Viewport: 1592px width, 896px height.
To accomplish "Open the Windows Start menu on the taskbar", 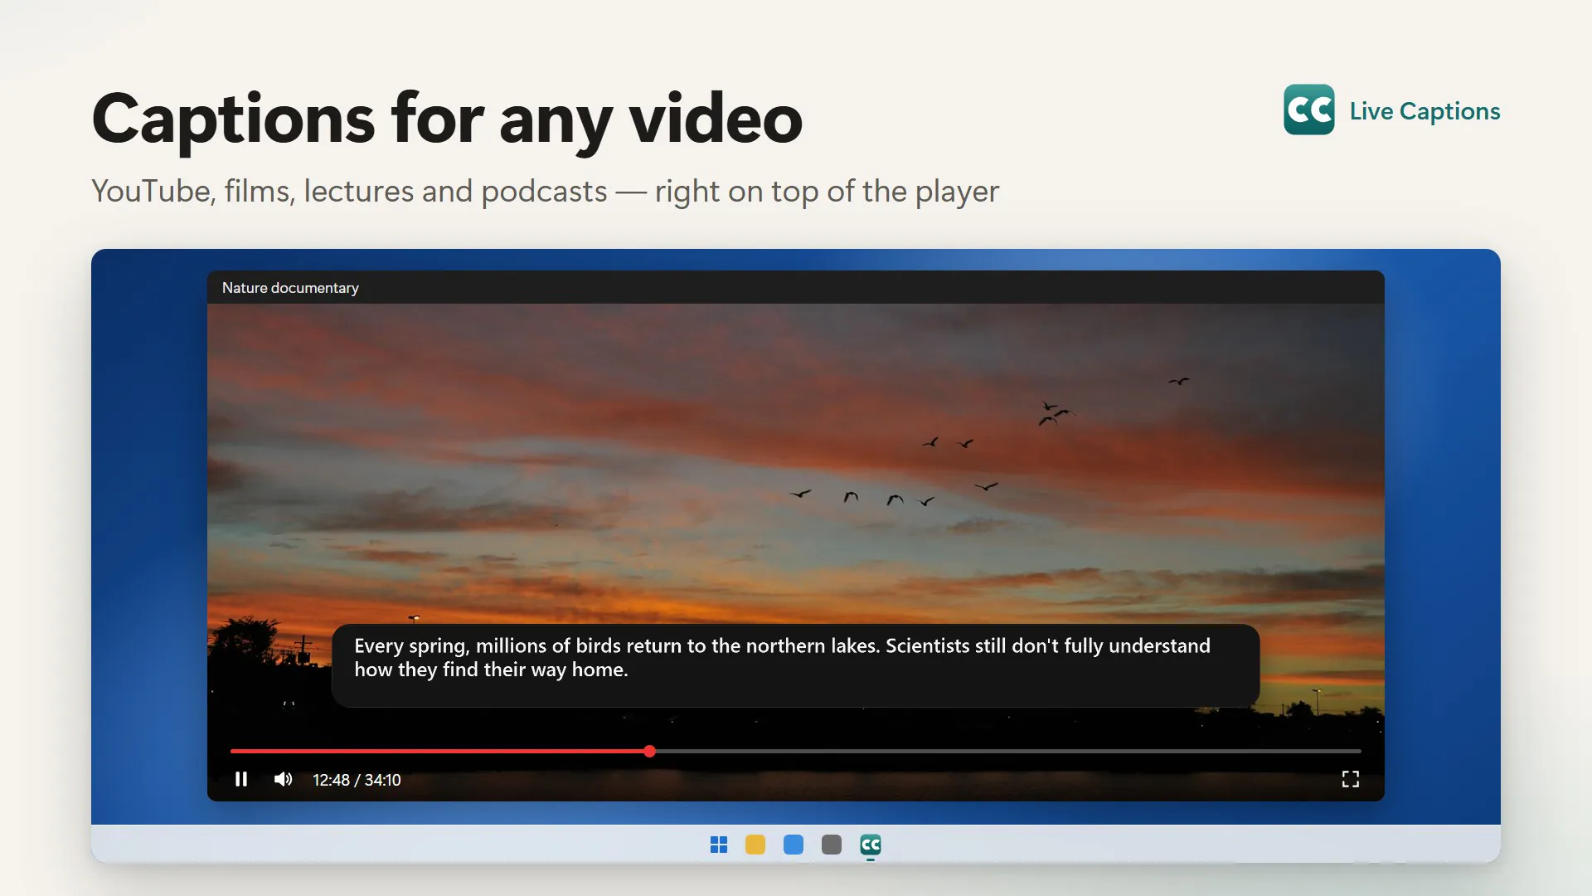I will tap(719, 845).
